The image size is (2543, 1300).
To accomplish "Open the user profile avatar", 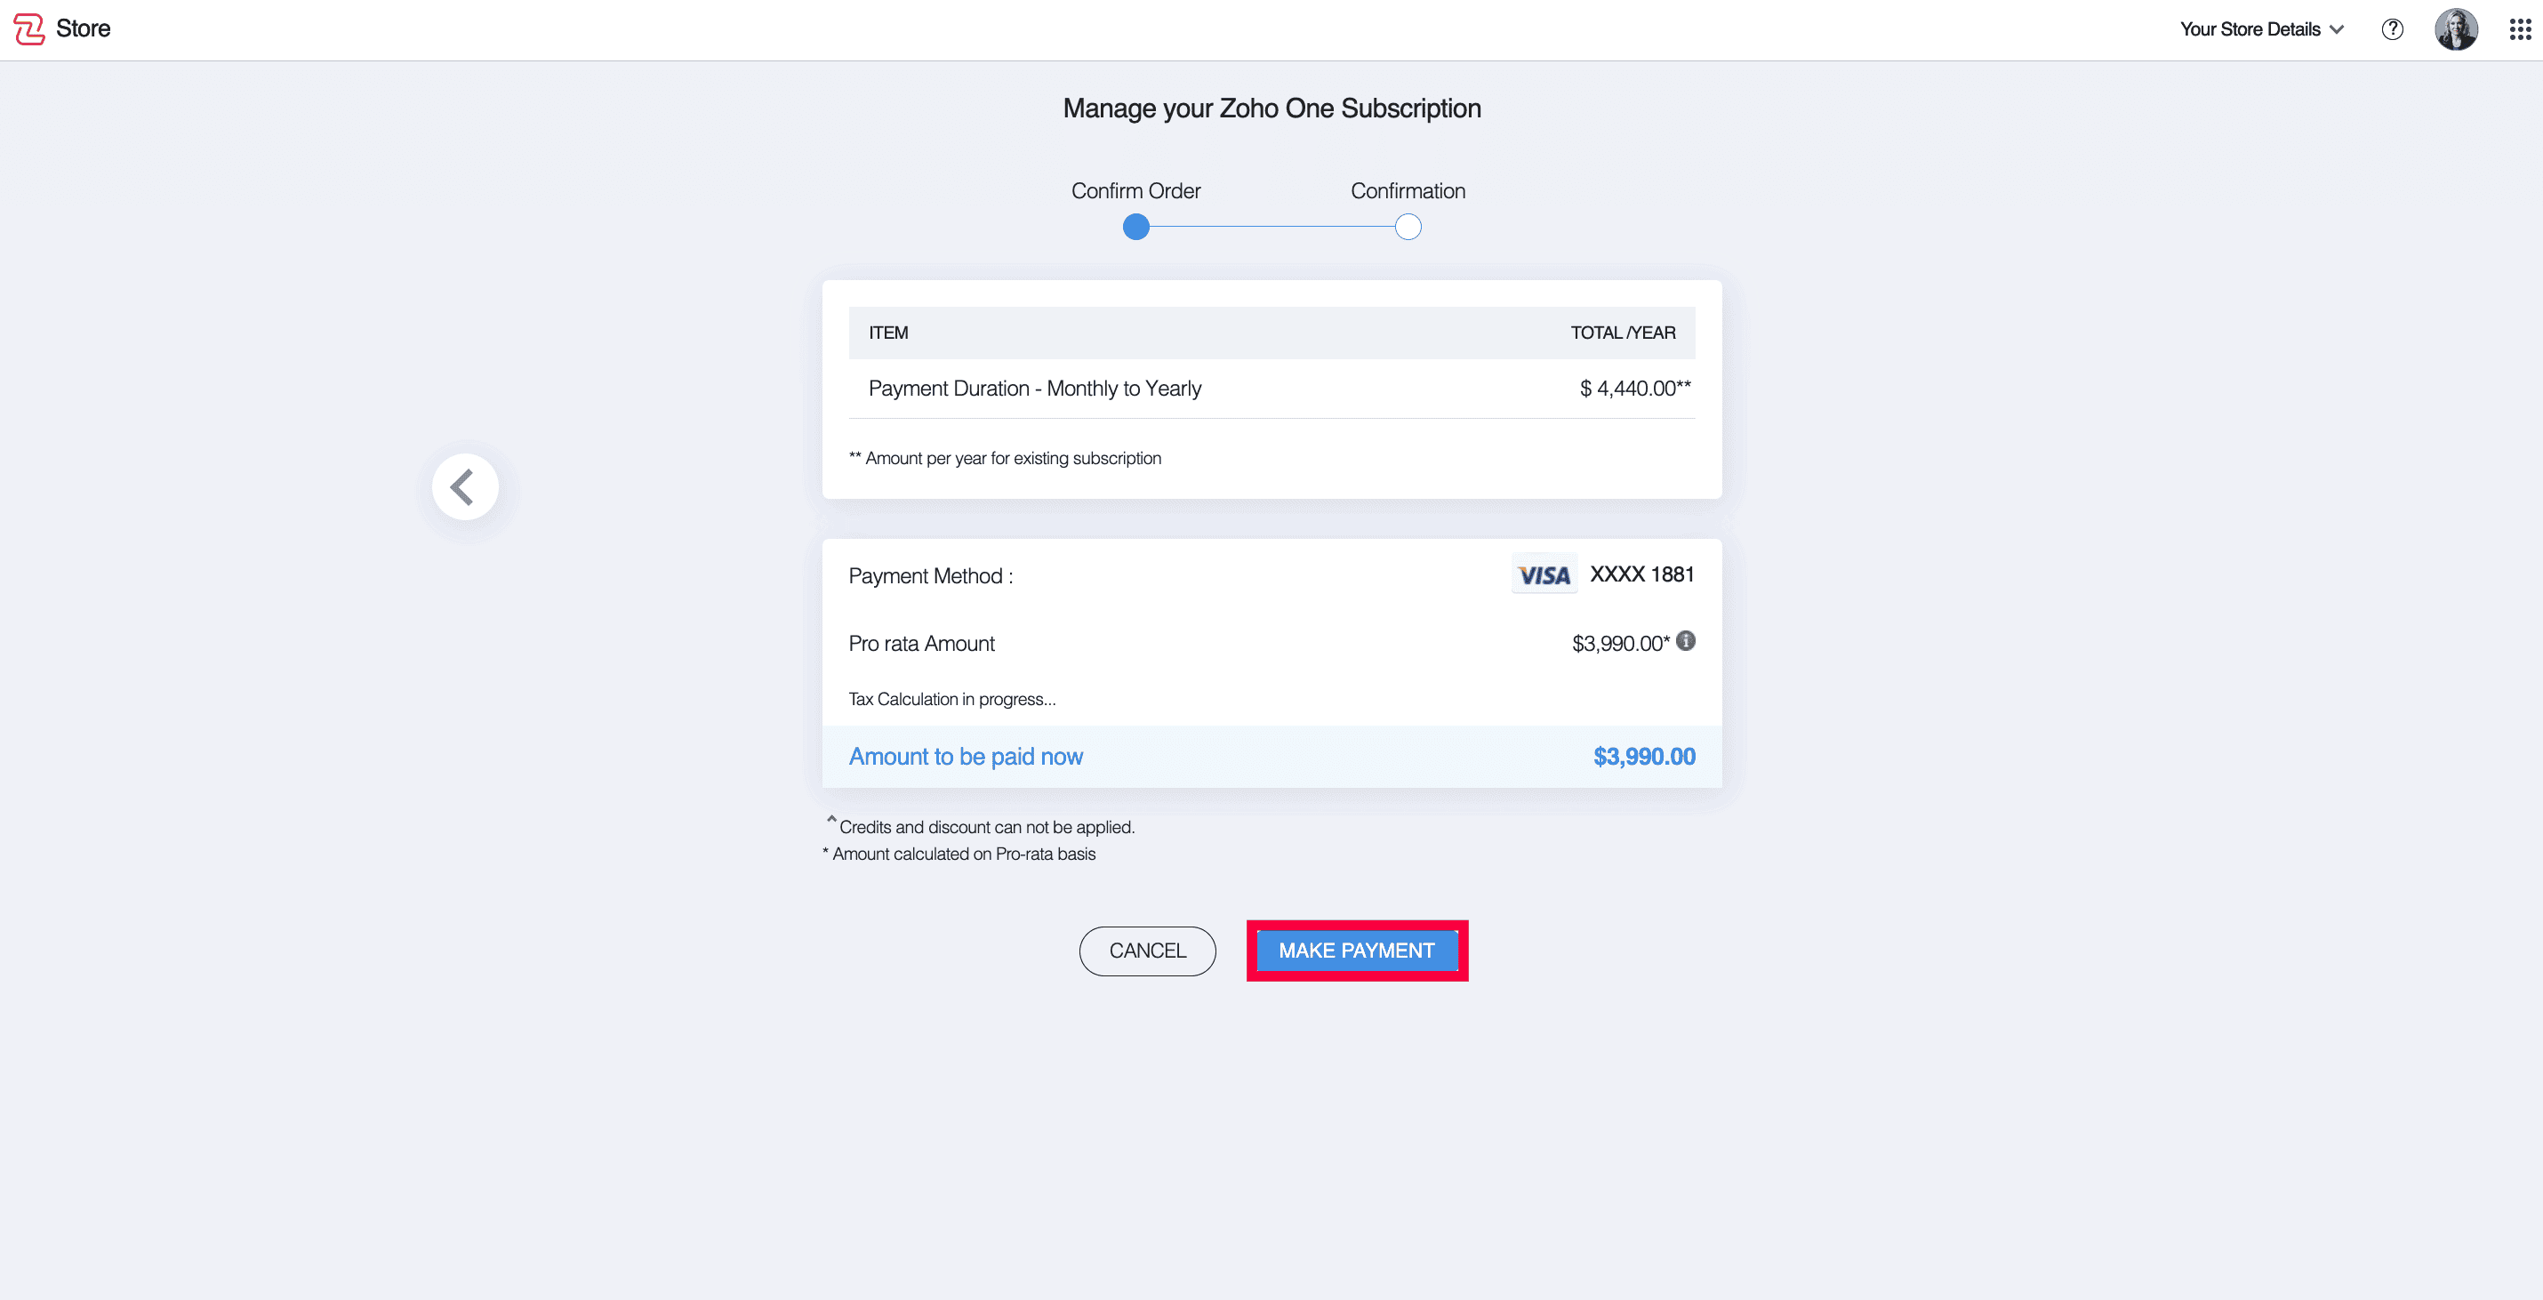I will coord(2455,29).
